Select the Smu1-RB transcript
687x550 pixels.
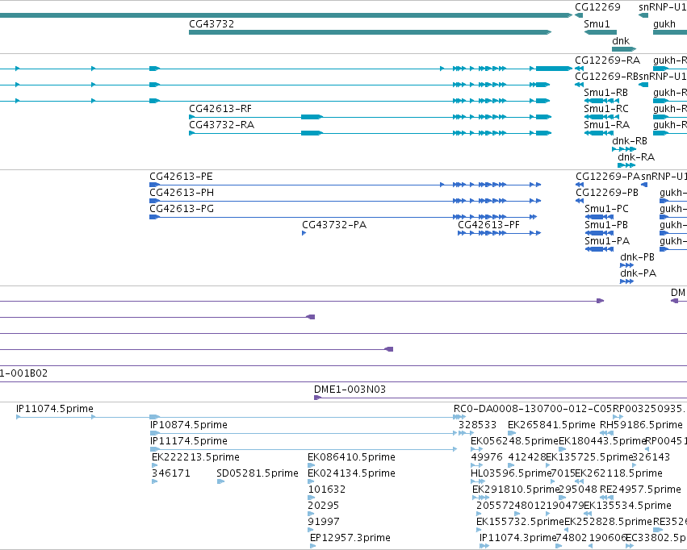pos(601,101)
